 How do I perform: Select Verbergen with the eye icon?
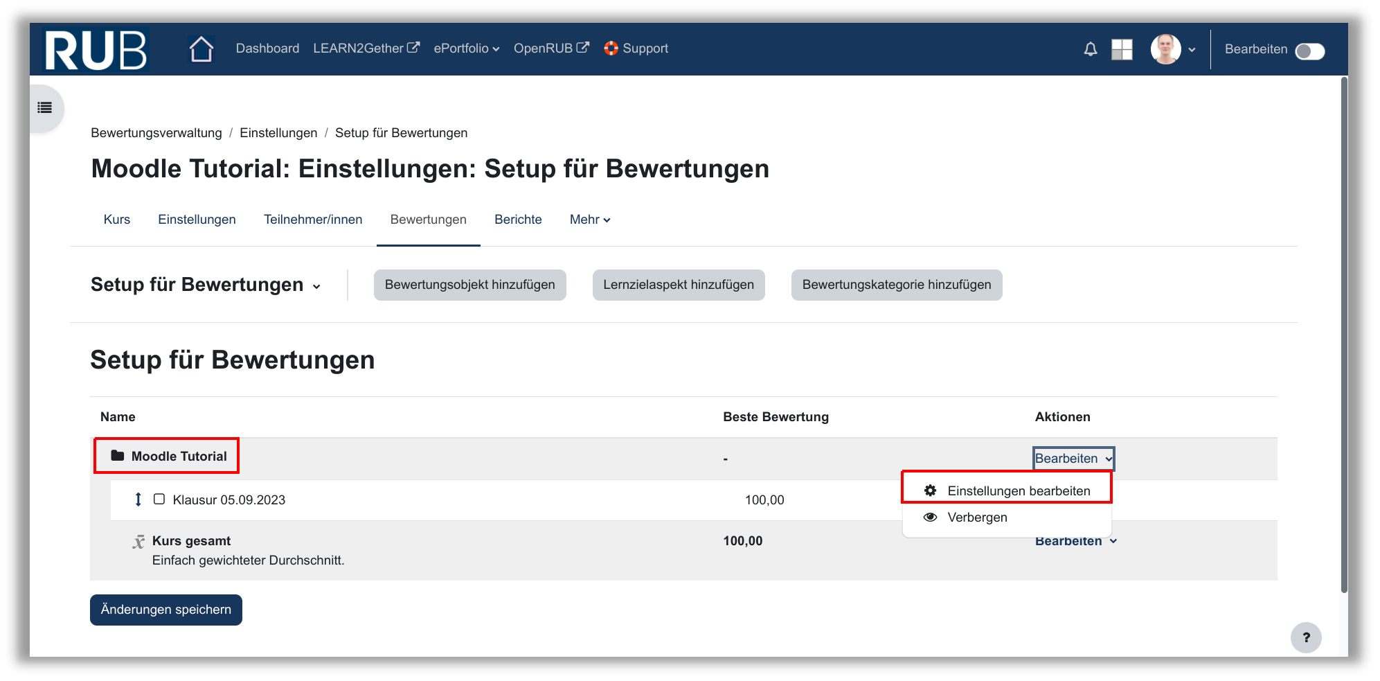976,518
